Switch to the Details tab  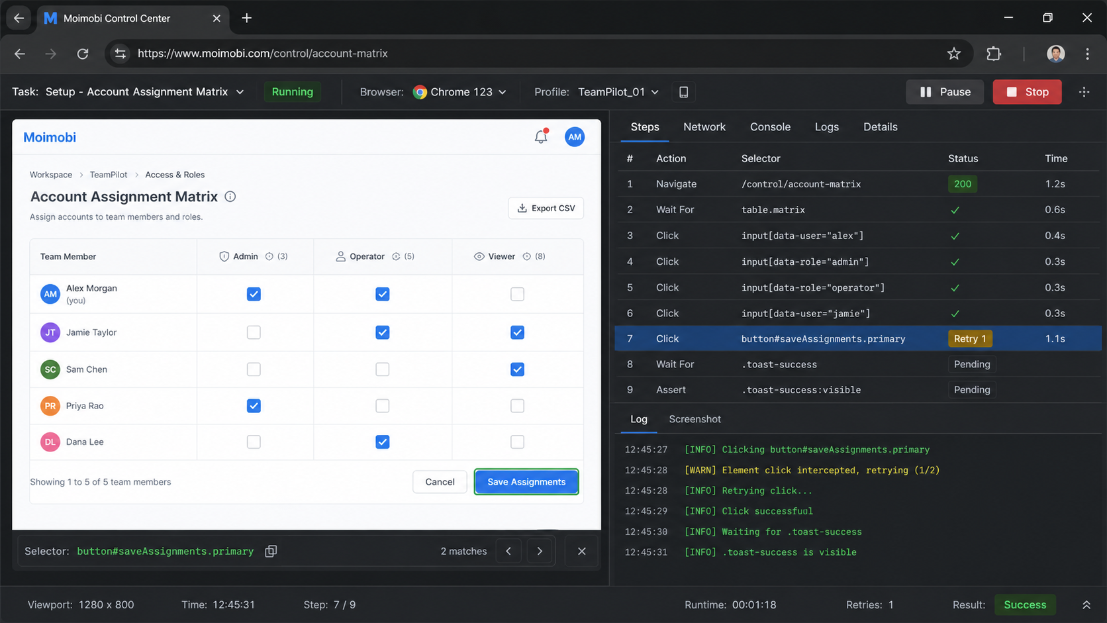click(x=880, y=127)
